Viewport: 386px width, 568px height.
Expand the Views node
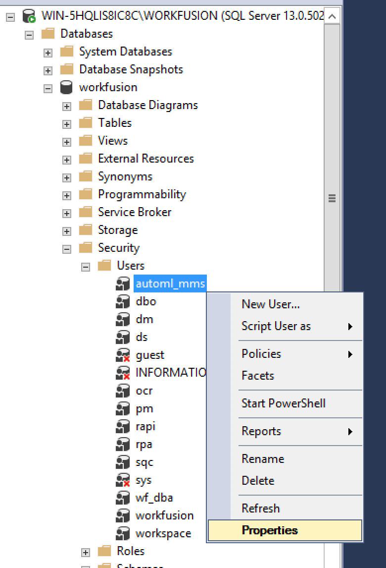coord(67,142)
